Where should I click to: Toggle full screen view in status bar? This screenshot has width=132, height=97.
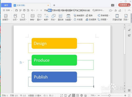pos(62,95)
